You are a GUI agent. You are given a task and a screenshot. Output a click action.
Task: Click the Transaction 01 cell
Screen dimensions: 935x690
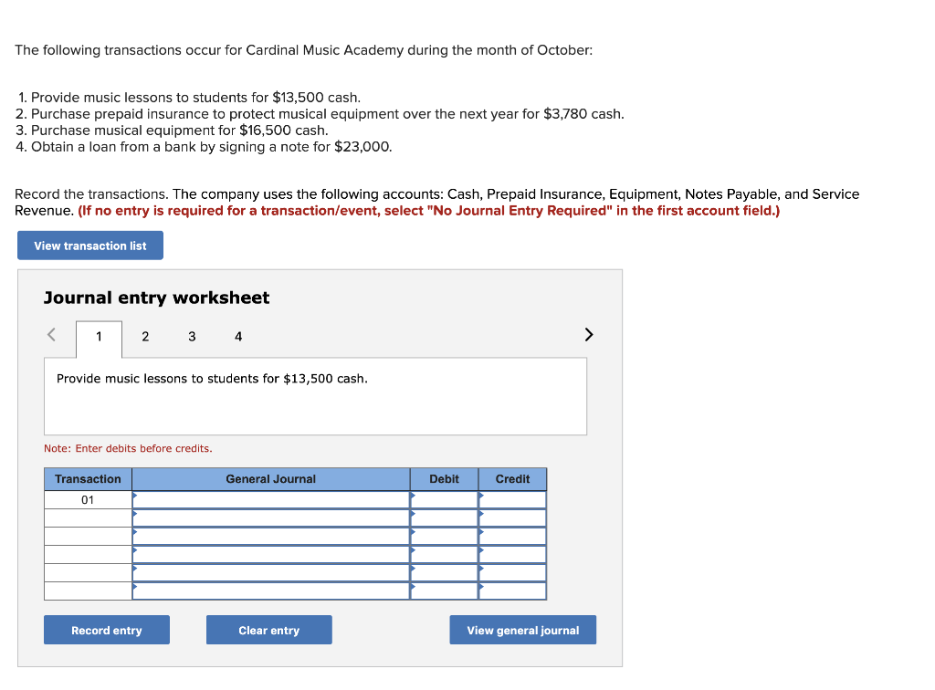[87, 499]
